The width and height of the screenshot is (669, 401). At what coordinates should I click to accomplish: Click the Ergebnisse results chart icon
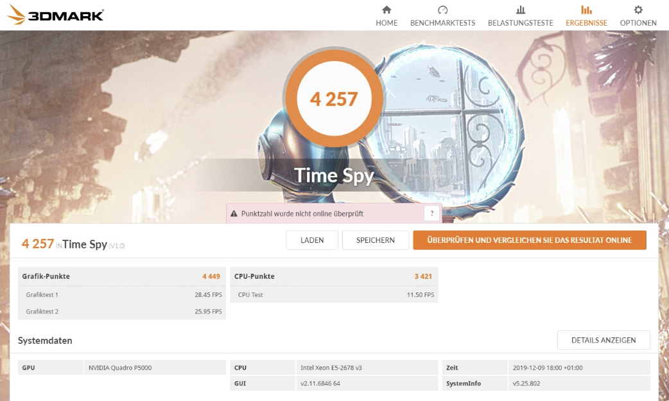tap(586, 10)
